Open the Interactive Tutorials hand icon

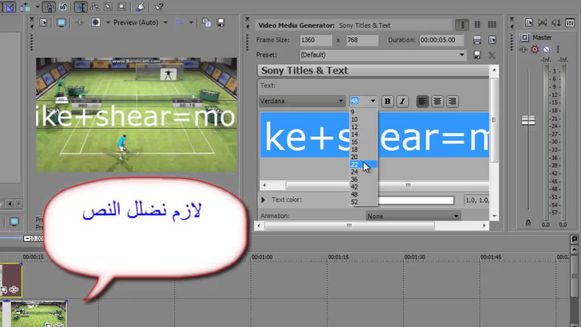click(141, 7)
